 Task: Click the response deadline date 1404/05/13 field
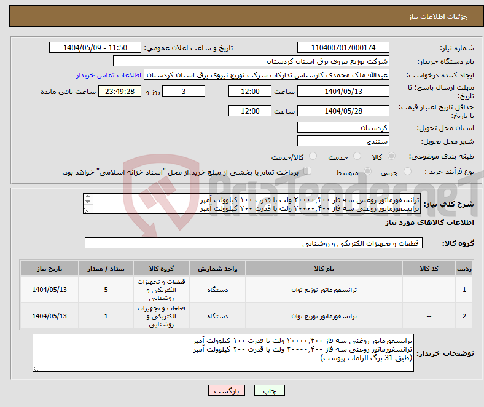[x=343, y=92]
